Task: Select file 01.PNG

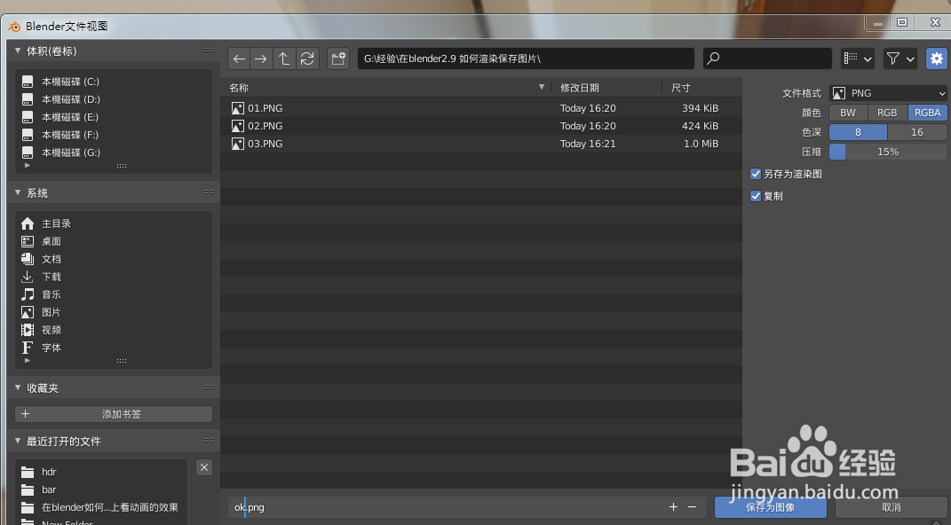Action: tap(481, 108)
